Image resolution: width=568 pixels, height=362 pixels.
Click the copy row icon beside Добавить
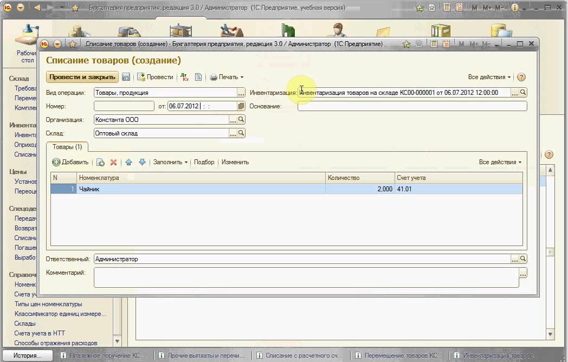click(100, 162)
